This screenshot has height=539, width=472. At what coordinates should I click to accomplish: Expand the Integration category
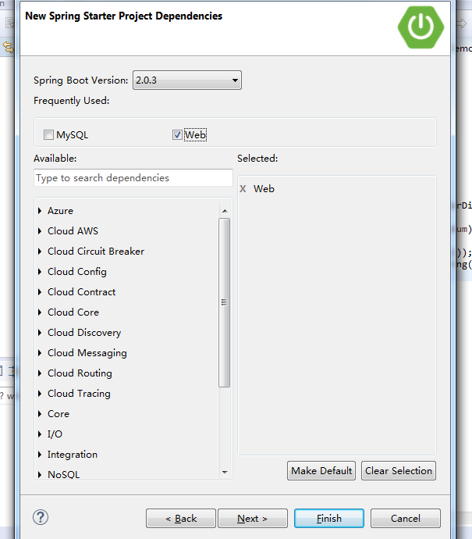point(40,454)
